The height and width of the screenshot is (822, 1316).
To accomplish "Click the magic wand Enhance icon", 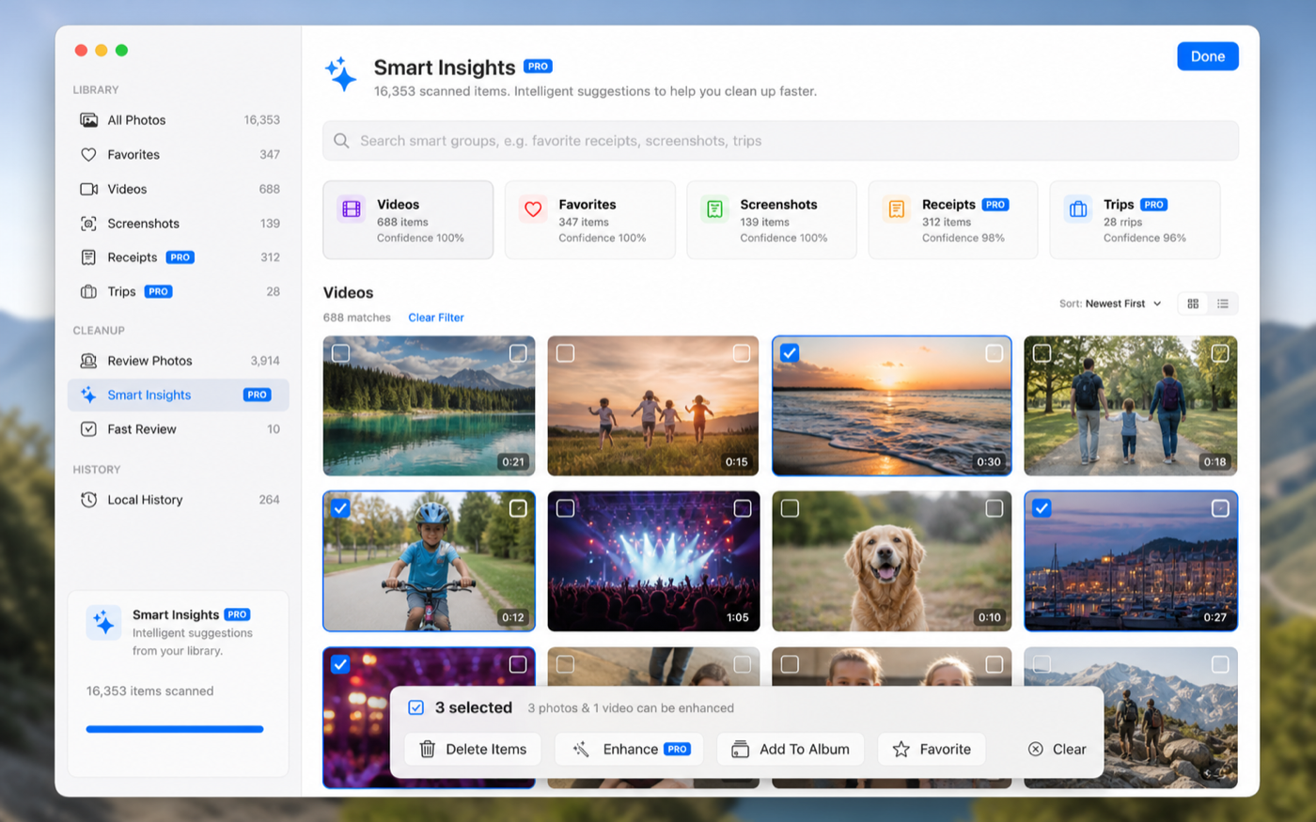I will (x=581, y=749).
